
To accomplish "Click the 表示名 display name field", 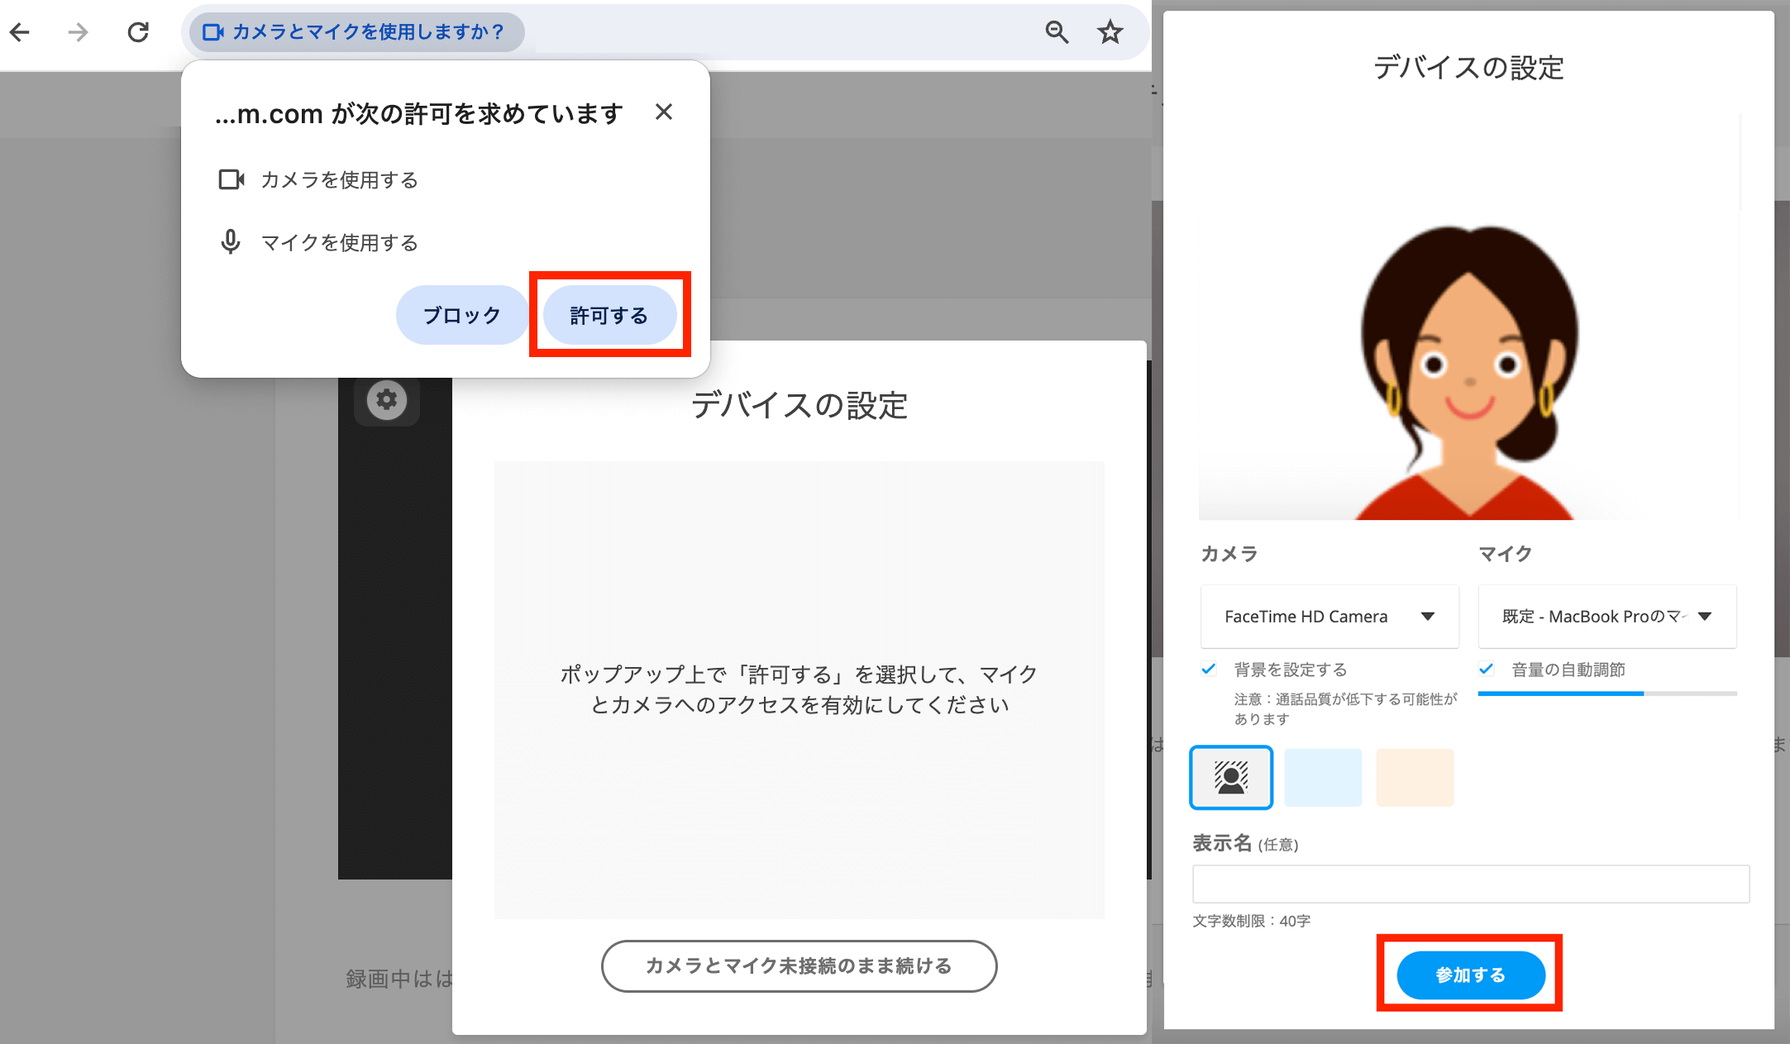I will click(1471, 884).
